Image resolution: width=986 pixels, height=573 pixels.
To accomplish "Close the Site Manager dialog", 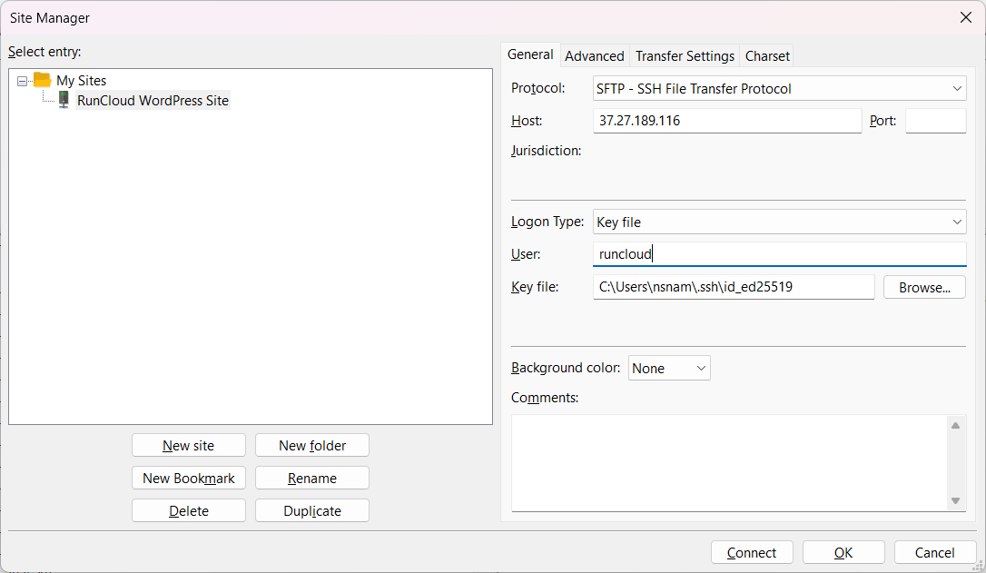I will click(966, 17).
